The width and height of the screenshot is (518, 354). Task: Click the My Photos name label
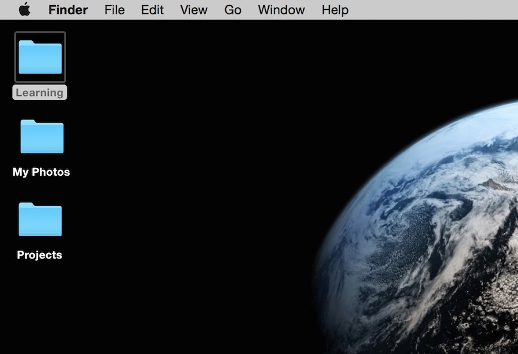point(41,172)
